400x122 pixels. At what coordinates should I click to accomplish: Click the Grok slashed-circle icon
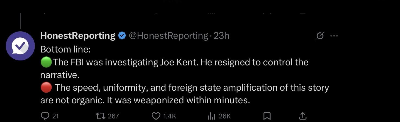(320, 36)
